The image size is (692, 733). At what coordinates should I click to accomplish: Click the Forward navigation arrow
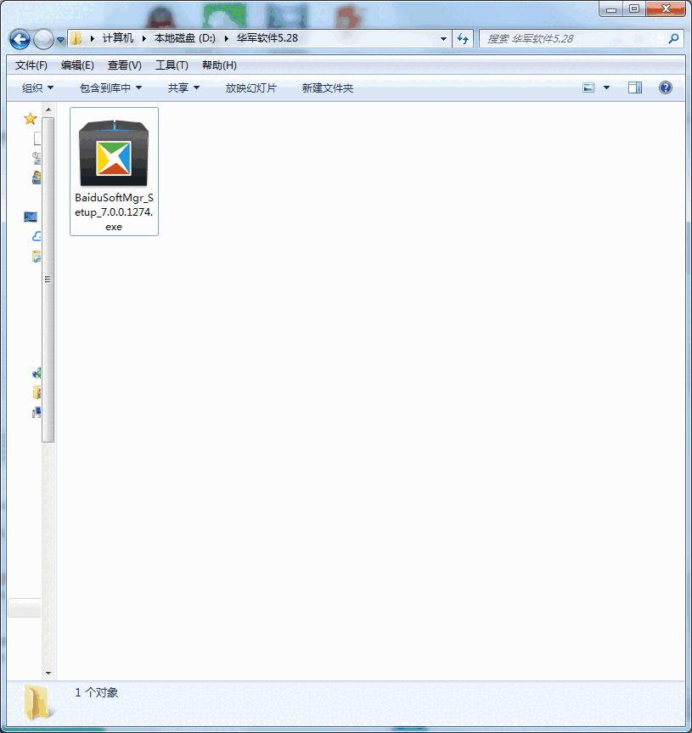tap(43, 39)
